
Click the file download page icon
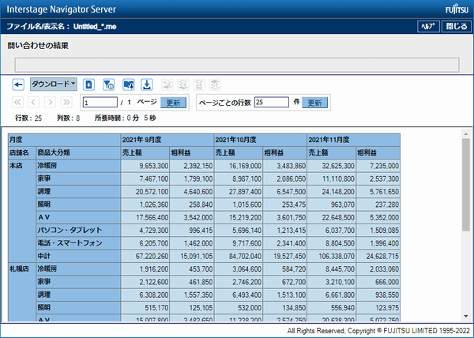(x=88, y=84)
